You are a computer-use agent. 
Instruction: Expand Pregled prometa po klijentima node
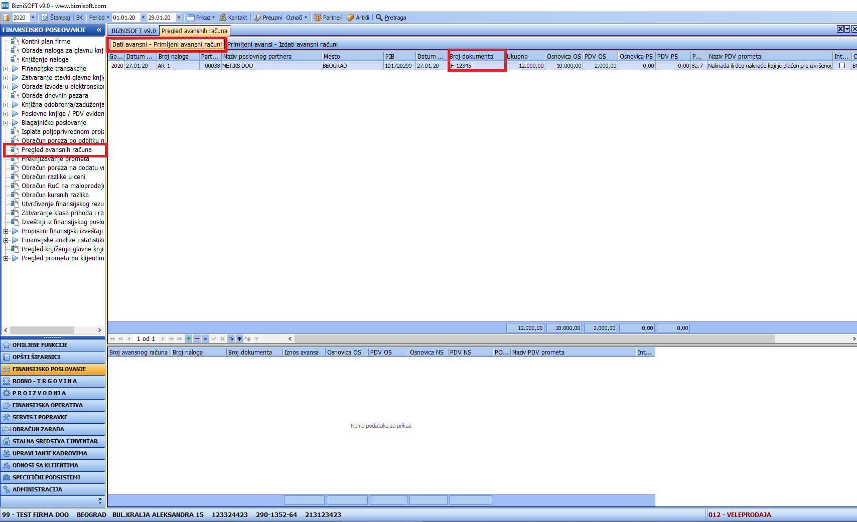pyautogui.click(x=6, y=258)
